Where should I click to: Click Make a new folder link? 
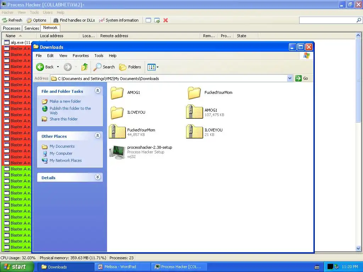point(65,101)
